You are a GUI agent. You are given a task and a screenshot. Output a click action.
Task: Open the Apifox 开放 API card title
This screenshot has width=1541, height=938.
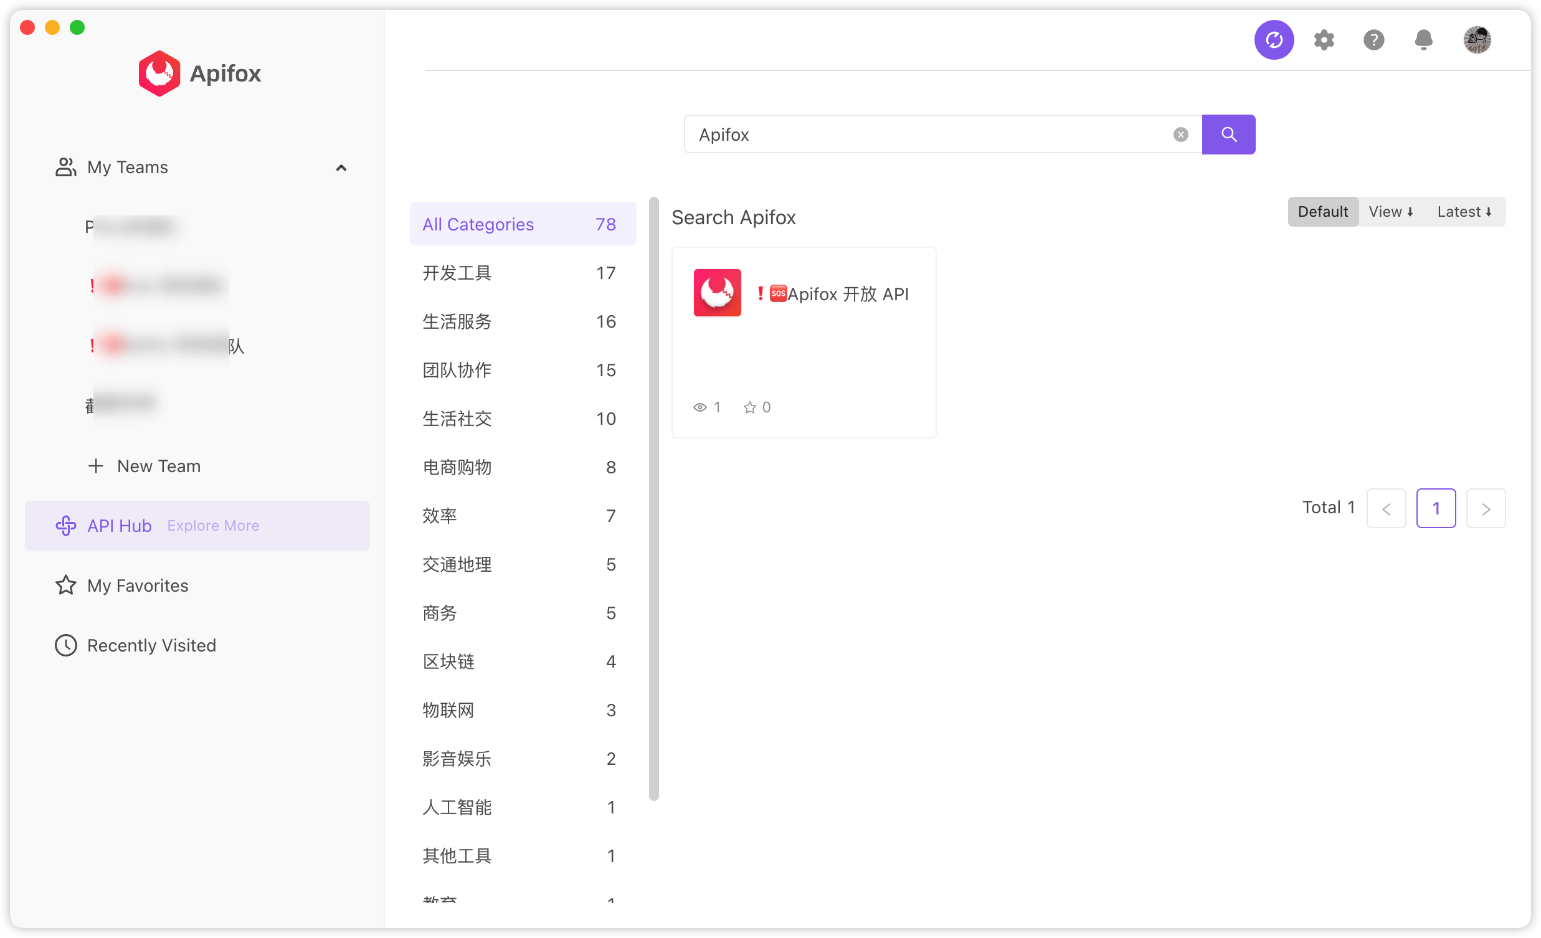coord(833,294)
